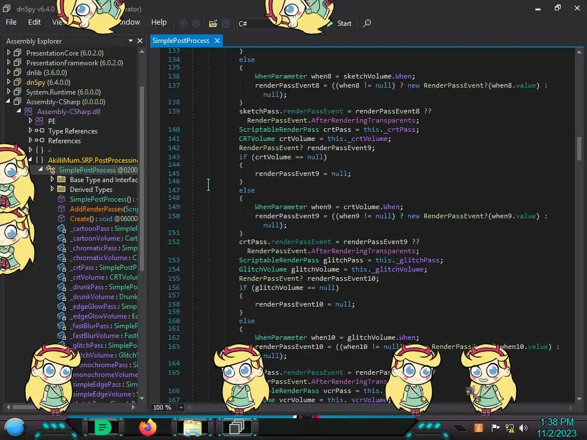587x440 pixels.
Task: Select the _drunkPass field
Action: point(104,286)
